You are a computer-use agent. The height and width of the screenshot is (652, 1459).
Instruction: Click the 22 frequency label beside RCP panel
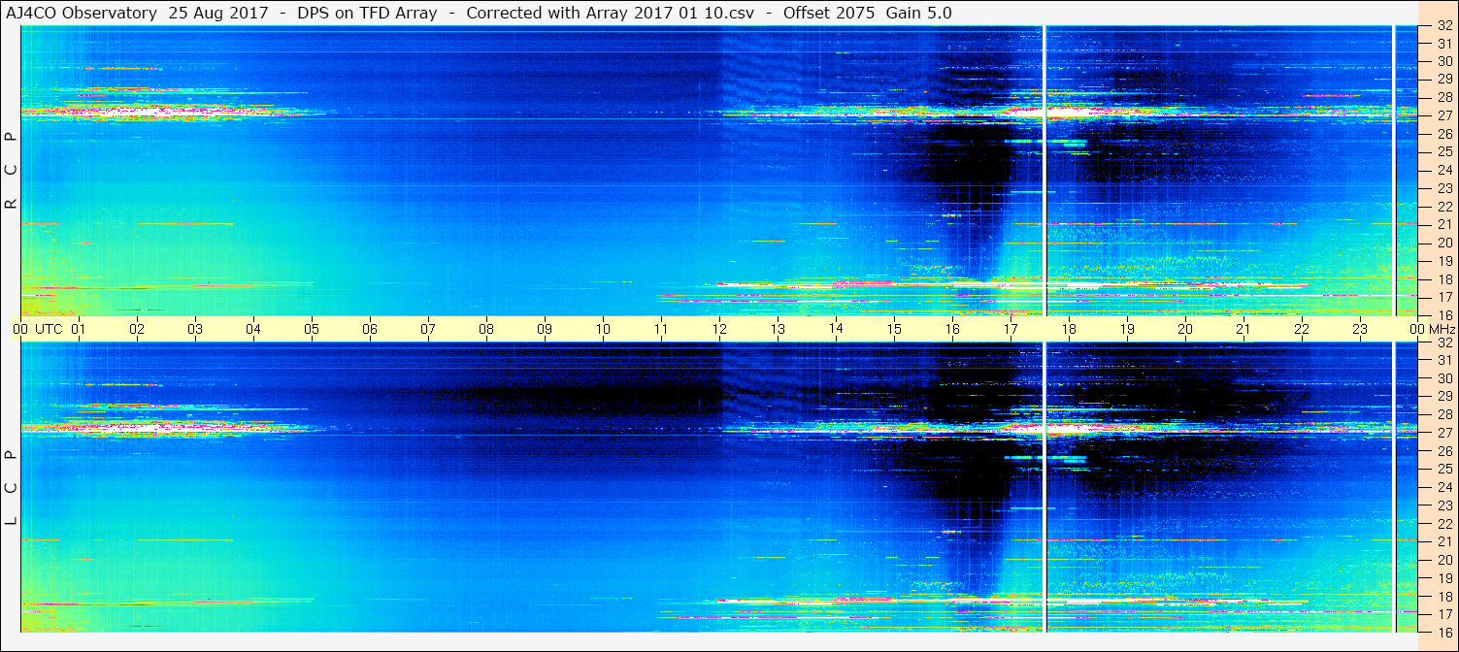tap(1443, 207)
